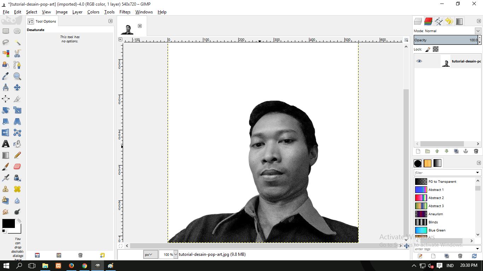Select the Eraser tool
The width and height of the screenshot is (483, 271).
(x=17, y=167)
